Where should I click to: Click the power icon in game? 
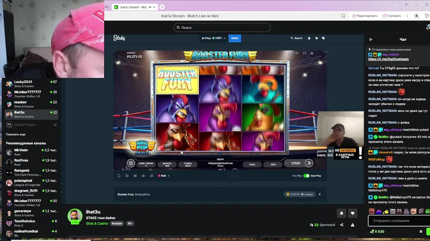click(312, 53)
